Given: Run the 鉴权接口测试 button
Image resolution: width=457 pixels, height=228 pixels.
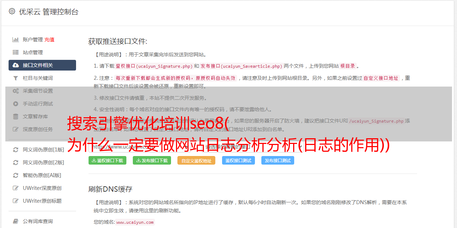Looking at the screenshot, I should [x=238, y=160].
